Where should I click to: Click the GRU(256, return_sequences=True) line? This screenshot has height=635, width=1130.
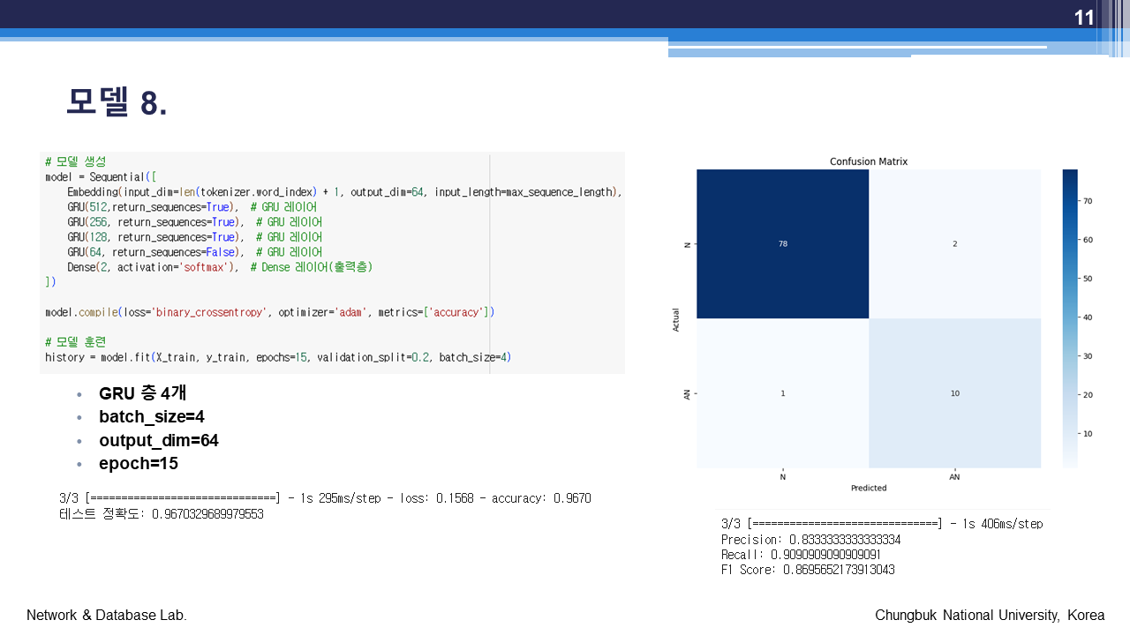(194, 221)
